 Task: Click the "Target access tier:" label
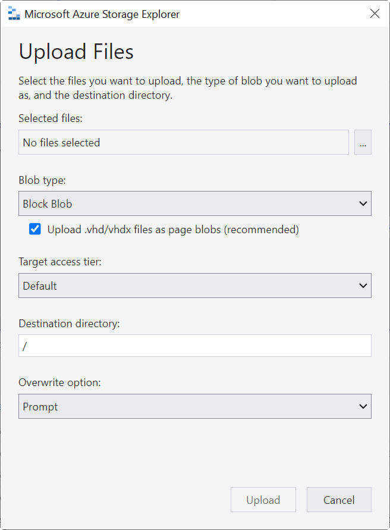60,262
